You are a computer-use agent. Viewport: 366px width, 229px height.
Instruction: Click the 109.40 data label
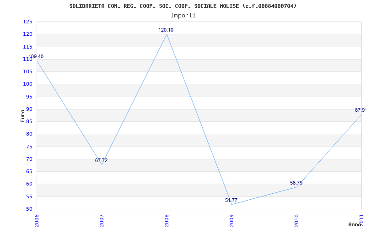click(x=36, y=56)
